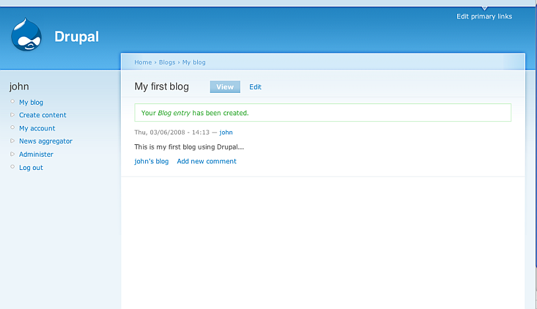Open the Administer menu link
This screenshot has width=537, height=309.
(x=36, y=154)
